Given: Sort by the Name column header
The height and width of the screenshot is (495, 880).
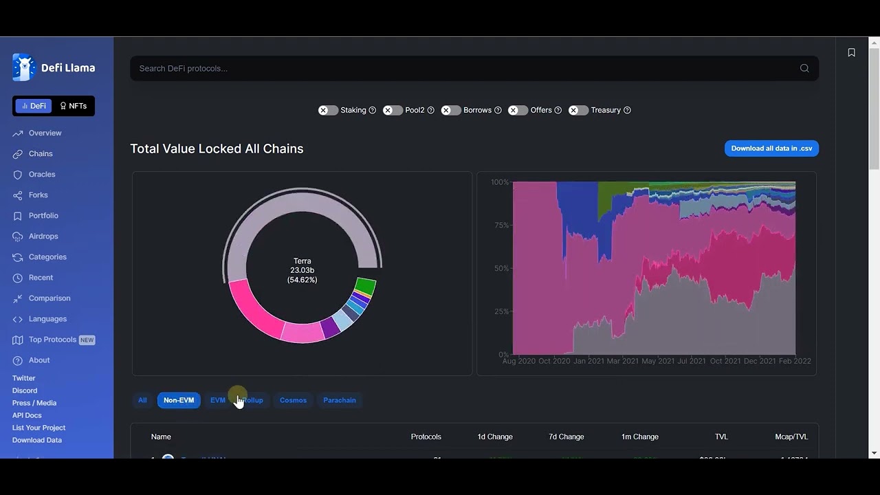Looking at the screenshot, I should (x=161, y=437).
